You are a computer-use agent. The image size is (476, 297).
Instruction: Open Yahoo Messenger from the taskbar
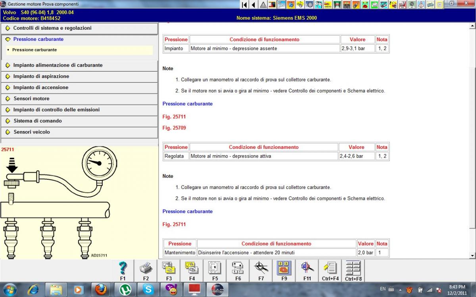tap(171, 290)
